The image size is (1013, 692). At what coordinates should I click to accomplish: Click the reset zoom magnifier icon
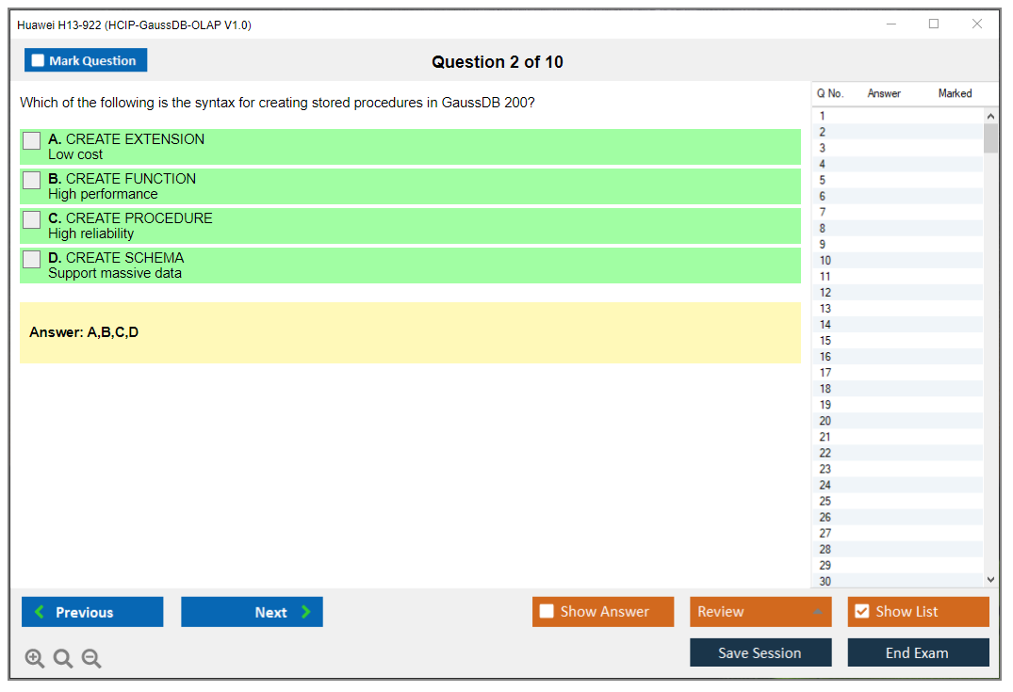click(63, 659)
